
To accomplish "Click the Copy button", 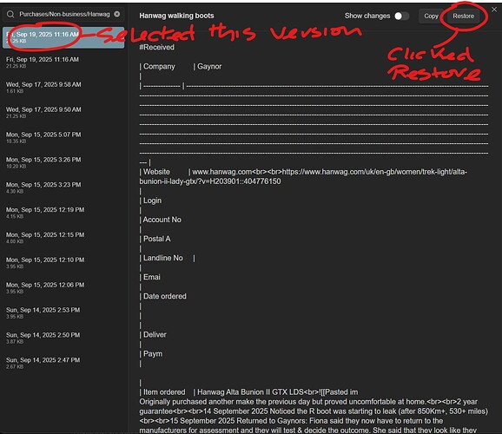I will point(431,16).
